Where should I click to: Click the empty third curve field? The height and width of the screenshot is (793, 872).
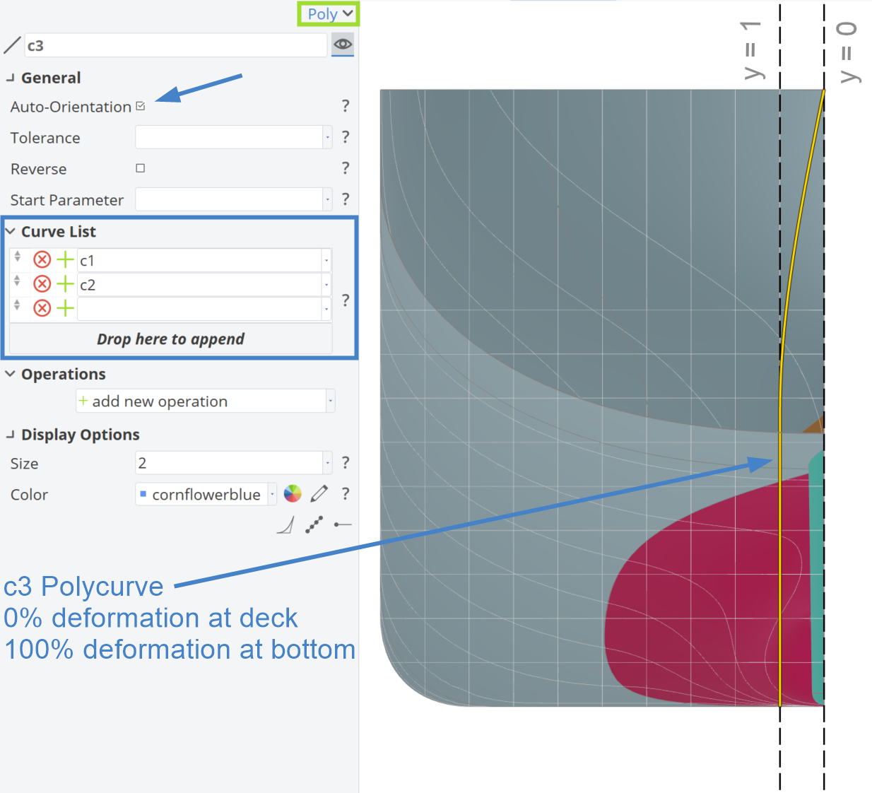tap(199, 309)
